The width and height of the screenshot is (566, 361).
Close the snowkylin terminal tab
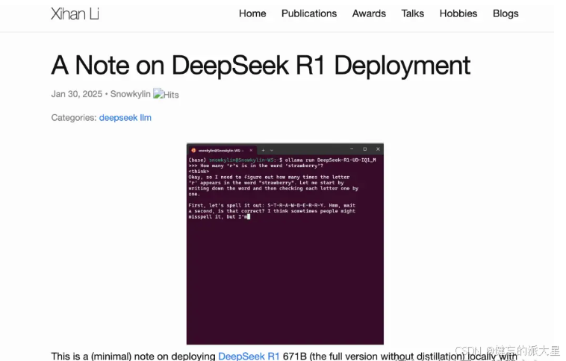tap(251, 151)
